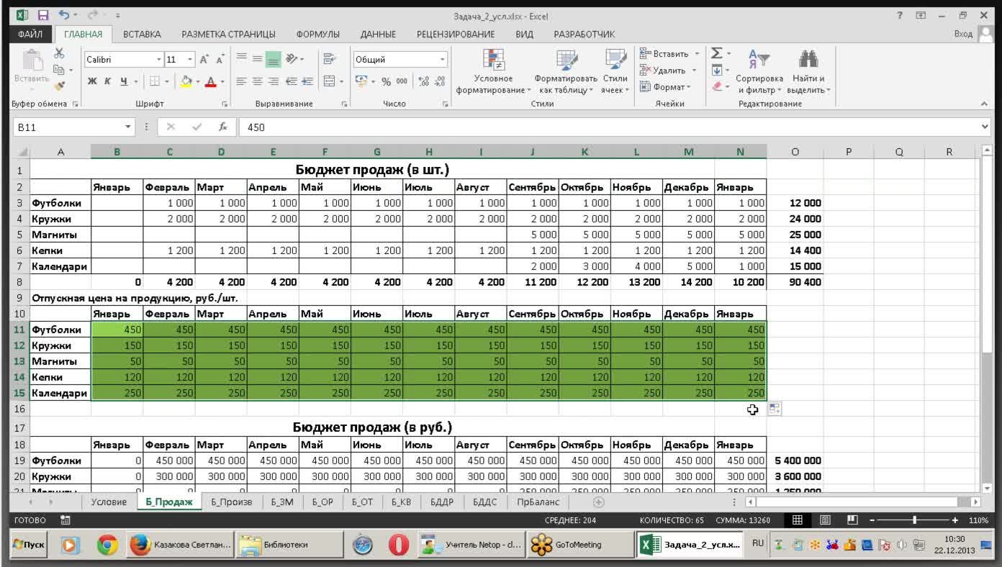Screen dimensions: 1002x567
Task: Add a new sheet with plus icon
Action: 598,502
